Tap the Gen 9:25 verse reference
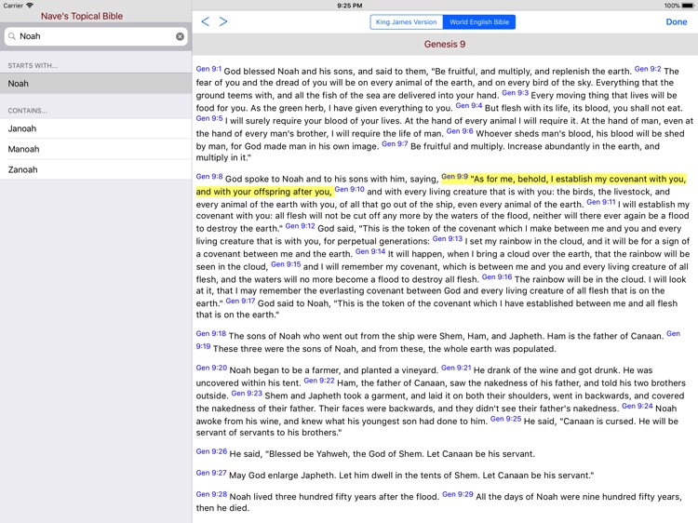The height and width of the screenshot is (523, 698). 505,420
